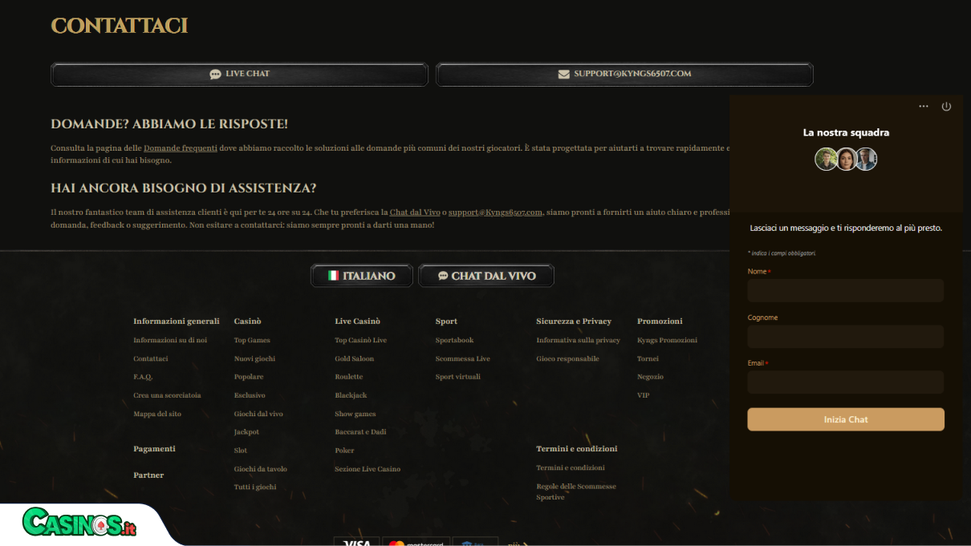The height and width of the screenshot is (546, 971).
Task: Open the Blackjack footer link
Action: (351, 395)
